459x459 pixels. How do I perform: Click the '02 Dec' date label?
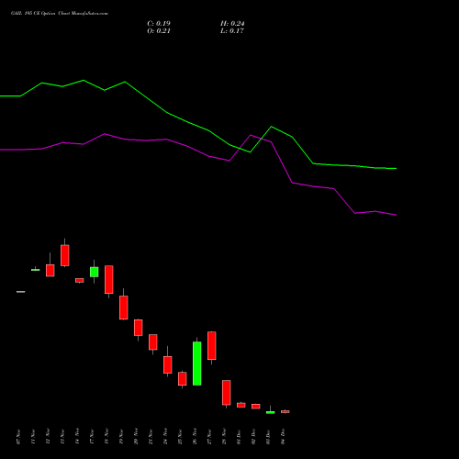(253, 437)
